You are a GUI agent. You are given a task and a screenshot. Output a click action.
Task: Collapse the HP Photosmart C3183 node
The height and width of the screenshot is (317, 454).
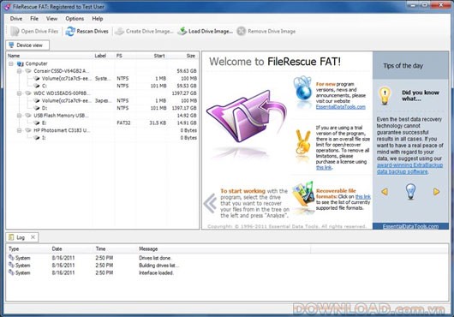pos(19,130)
